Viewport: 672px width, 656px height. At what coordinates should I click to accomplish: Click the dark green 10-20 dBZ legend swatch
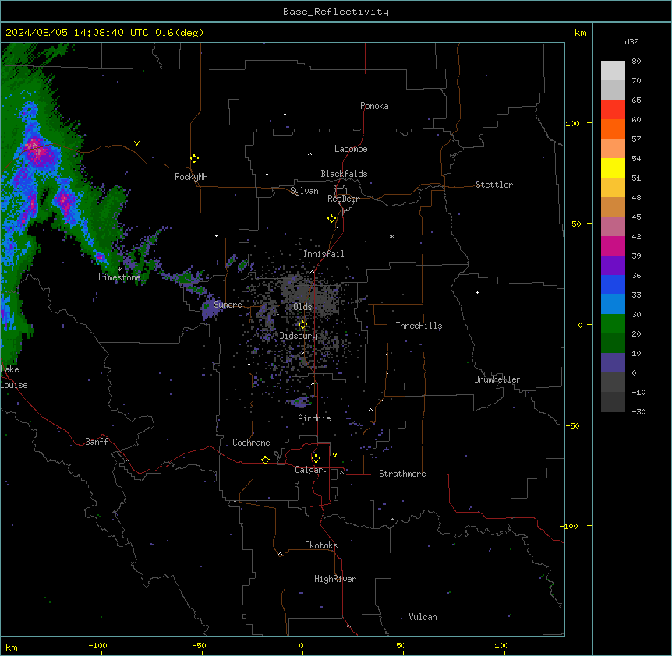(x=613, y=344)
